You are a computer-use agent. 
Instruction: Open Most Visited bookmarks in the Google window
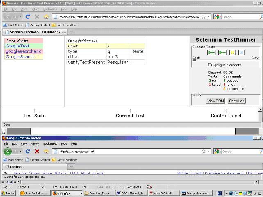[13, 160]
